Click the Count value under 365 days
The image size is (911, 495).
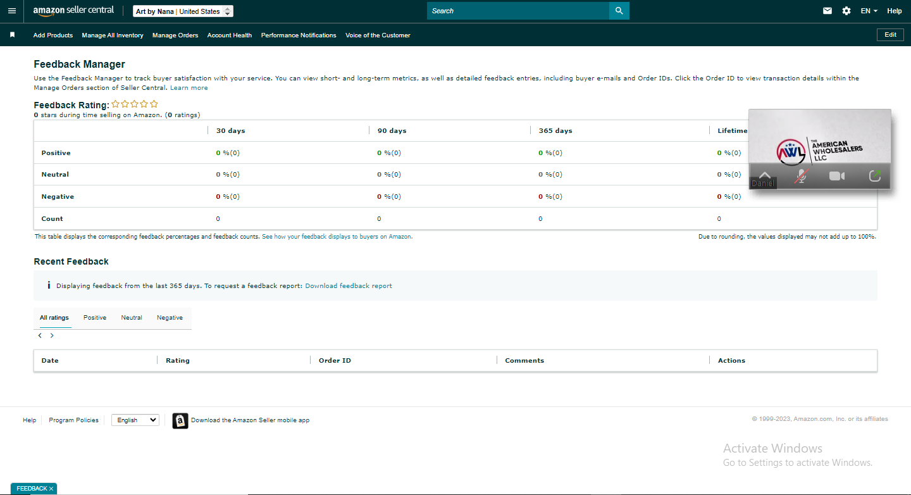[x=540, y=219]
